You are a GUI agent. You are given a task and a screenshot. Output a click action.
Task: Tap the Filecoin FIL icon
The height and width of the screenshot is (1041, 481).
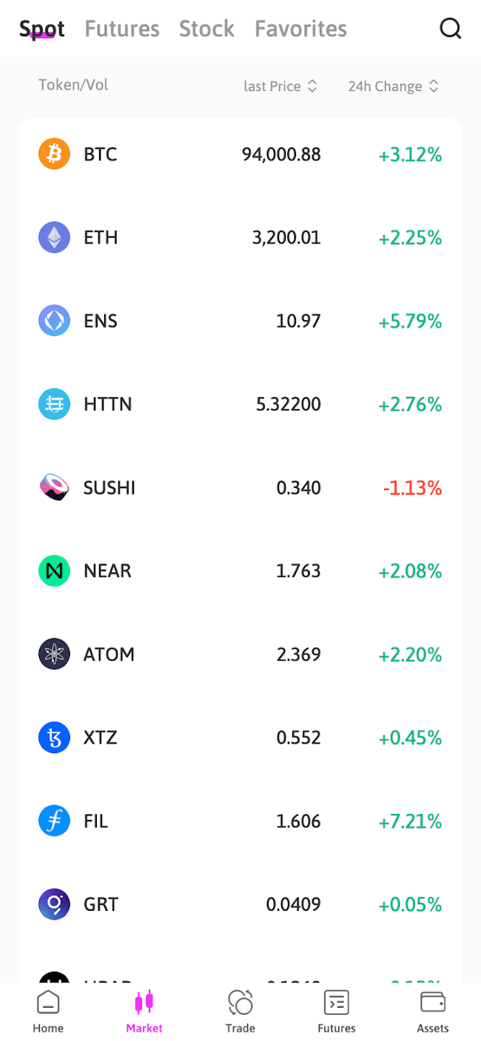(54, 821)
